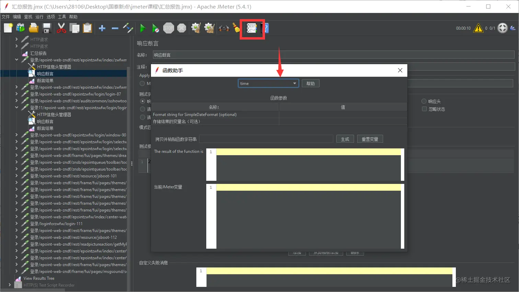Click the 拷贝并粘贴函数字符串 input field
519x292 pixels.
(266, 139)
